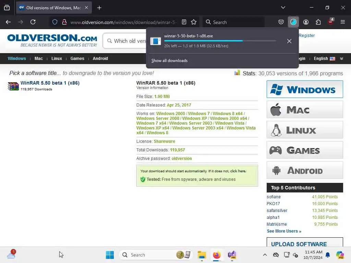Select Android in site navigation
This screenshot has width=351, height=263.
pyautogui.click(x=100, y=58)
